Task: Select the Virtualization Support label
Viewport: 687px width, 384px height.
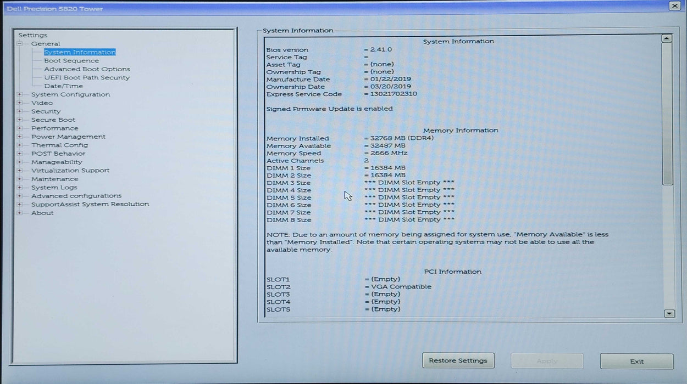Action: tap(70, 171)
